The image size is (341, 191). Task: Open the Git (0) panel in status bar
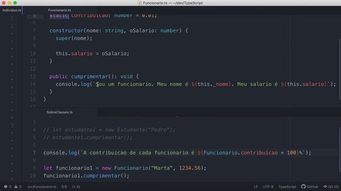point(331,187)
